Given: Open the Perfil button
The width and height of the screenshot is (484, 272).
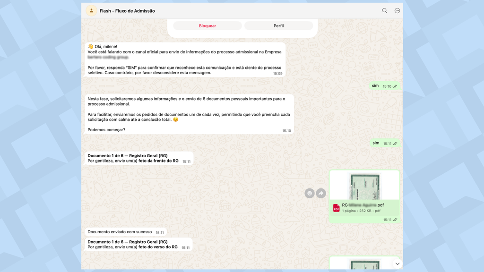Looking at the screenshot, I should coord(279,25).
